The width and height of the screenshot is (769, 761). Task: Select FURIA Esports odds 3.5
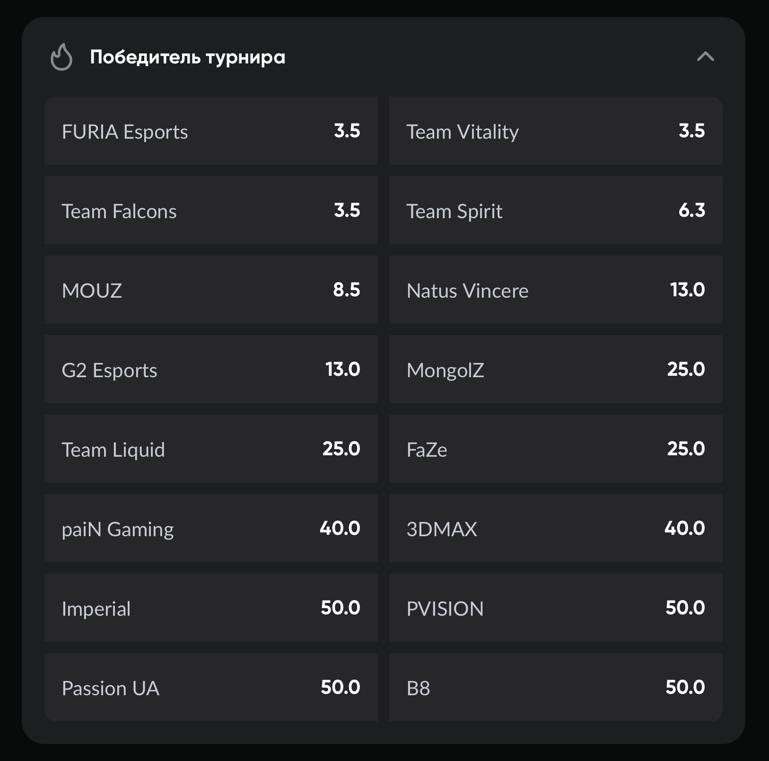211,131
